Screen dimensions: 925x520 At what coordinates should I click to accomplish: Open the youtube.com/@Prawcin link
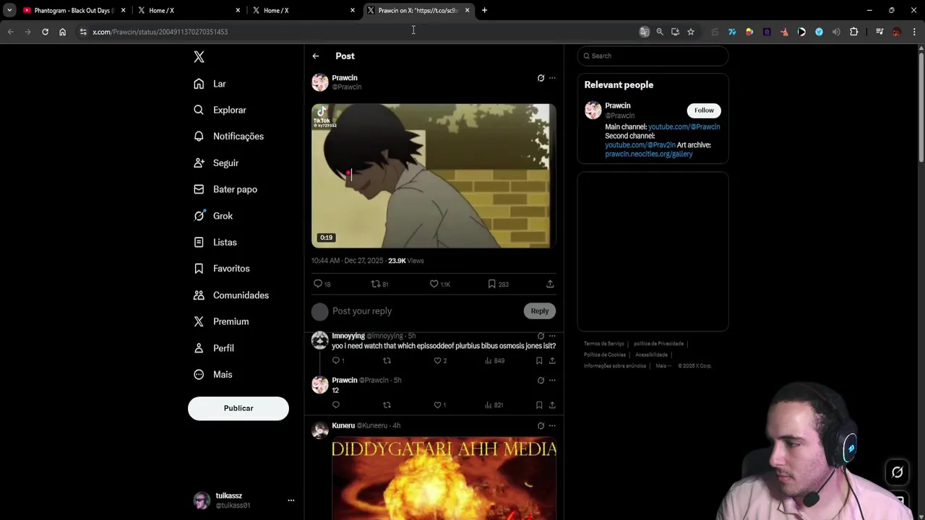[x=684, y=127]
